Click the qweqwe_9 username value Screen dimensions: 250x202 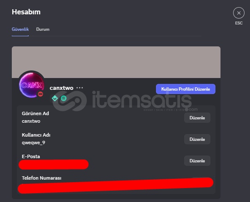point(33,143)
